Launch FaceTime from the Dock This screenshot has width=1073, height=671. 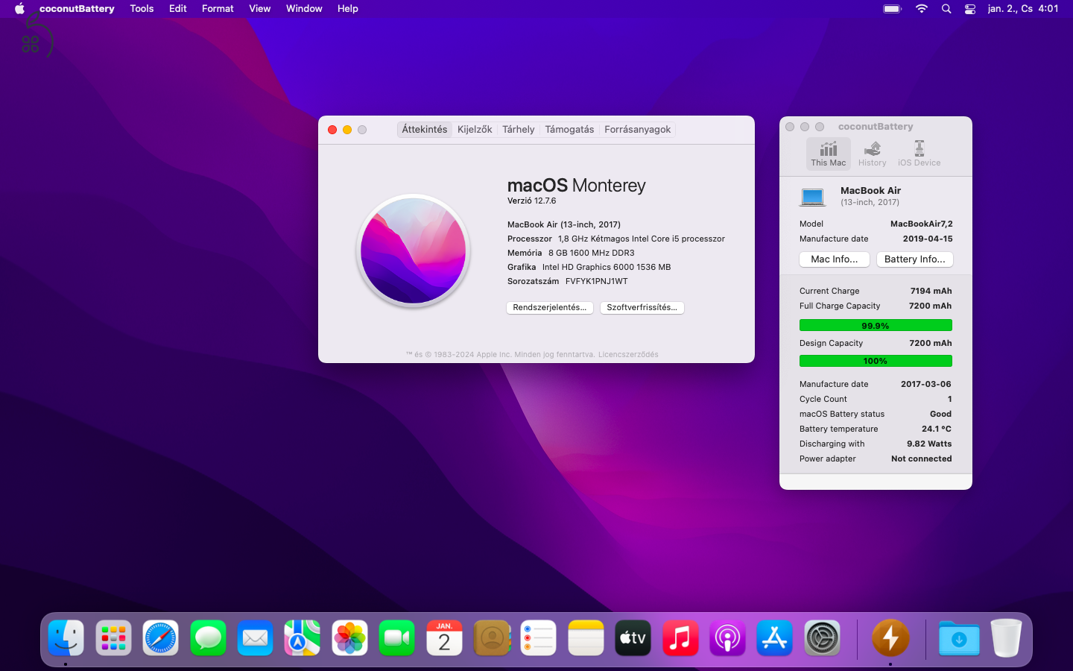tap(397, 638)
